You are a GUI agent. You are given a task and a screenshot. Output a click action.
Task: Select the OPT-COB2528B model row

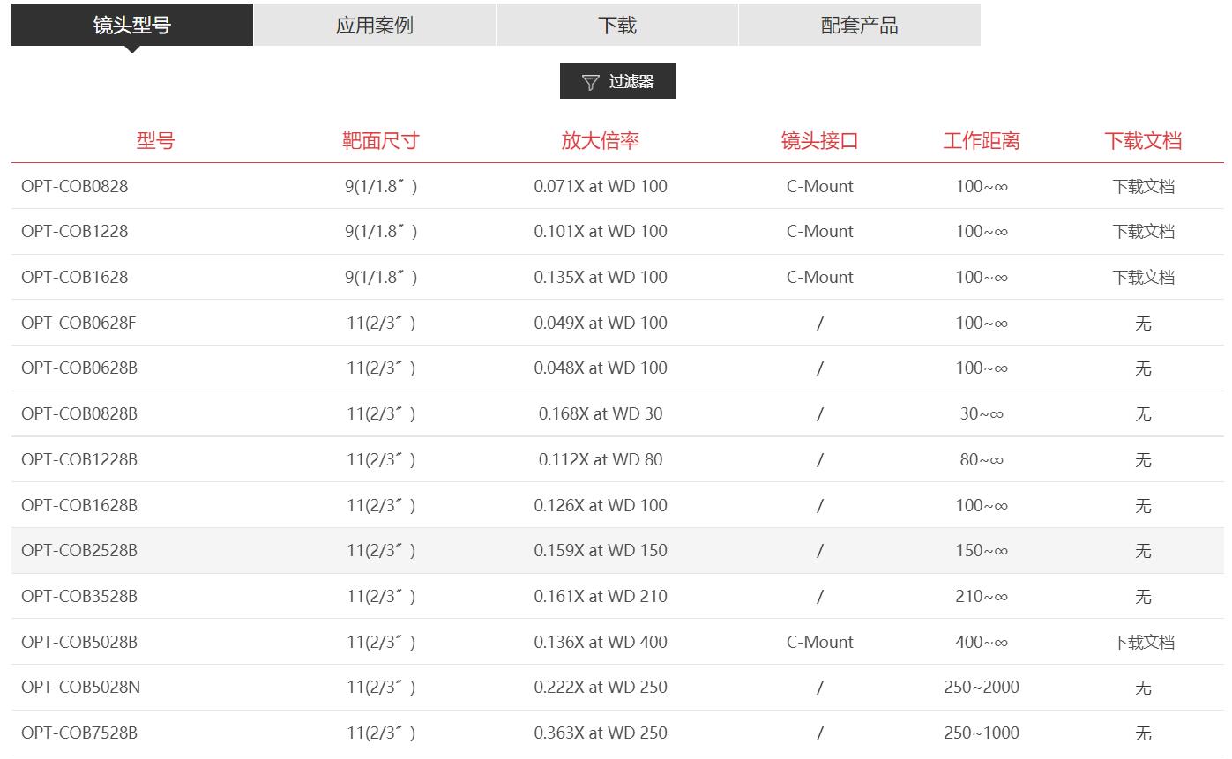coord(617,550)
